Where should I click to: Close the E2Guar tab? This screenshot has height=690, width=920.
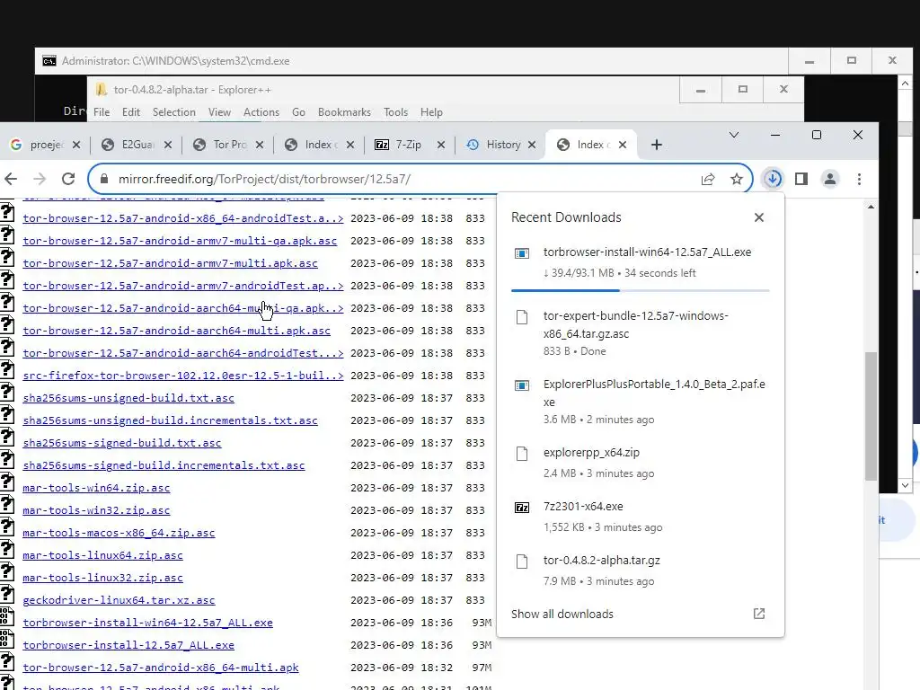(x=168, y=145)
